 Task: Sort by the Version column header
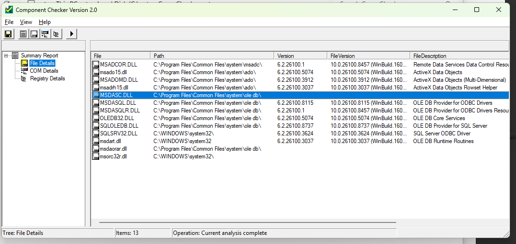[300, 56]
